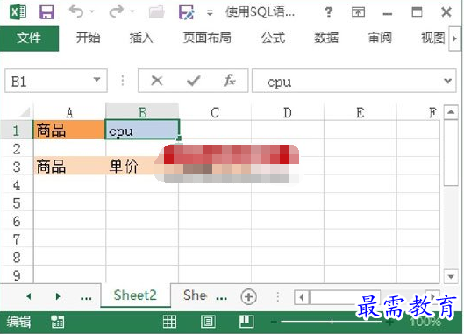The height and width of the screenshot is (334, 464).
Task: Switch to Page Break Preview
Action: (x=246, y=322)
